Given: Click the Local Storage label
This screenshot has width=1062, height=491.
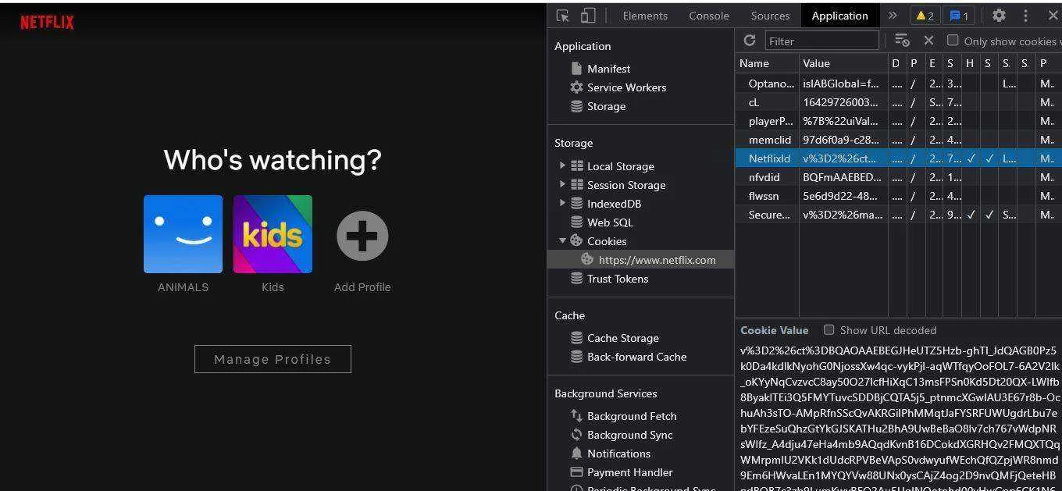Looking at the screenshot, I should pos(621,166).
